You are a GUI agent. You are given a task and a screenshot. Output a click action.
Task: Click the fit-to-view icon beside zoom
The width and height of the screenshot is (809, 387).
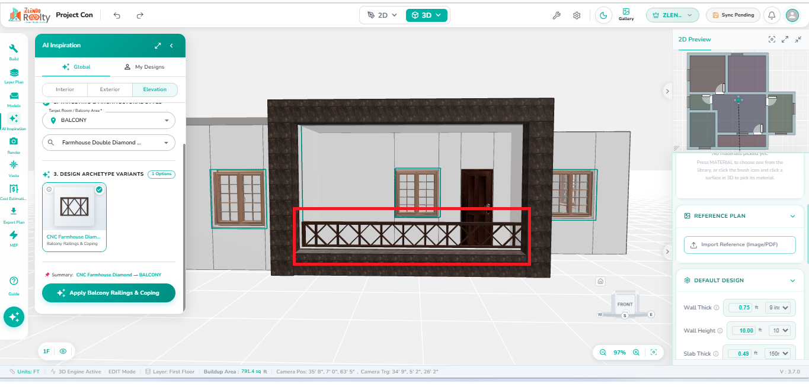[x=654, y=352]
